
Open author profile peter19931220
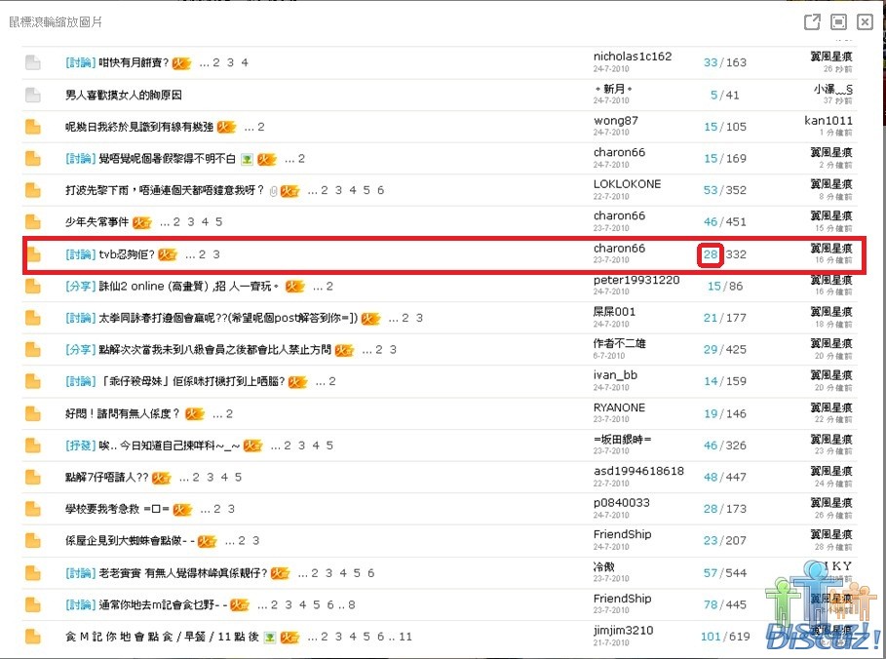[x=636, y=281]
